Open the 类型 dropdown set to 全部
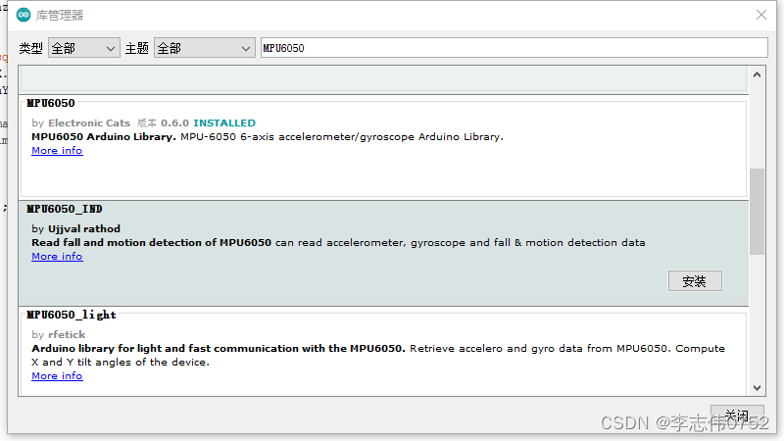Image resolution: width=784 pixels, height=441 pixels. [x=84, y=48]
